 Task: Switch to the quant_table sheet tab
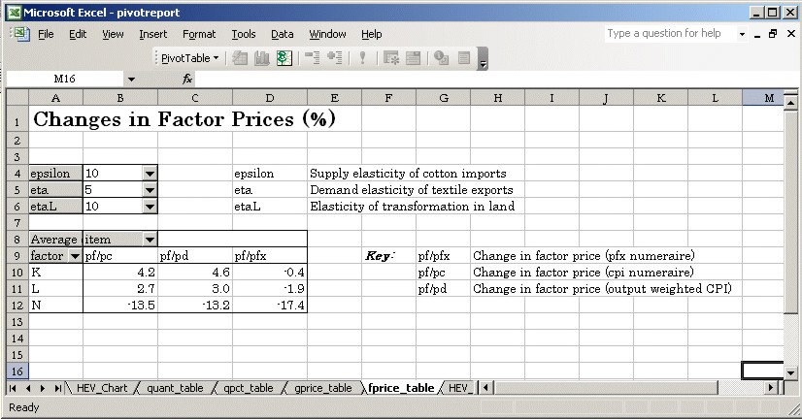point(175,388)
